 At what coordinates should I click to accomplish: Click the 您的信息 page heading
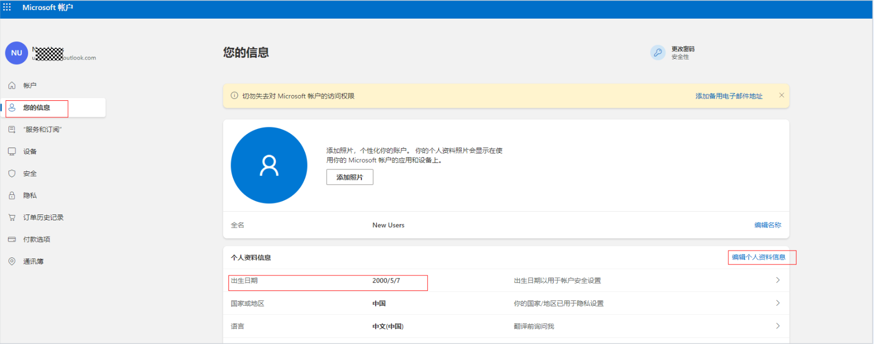(x=246, y=53)
